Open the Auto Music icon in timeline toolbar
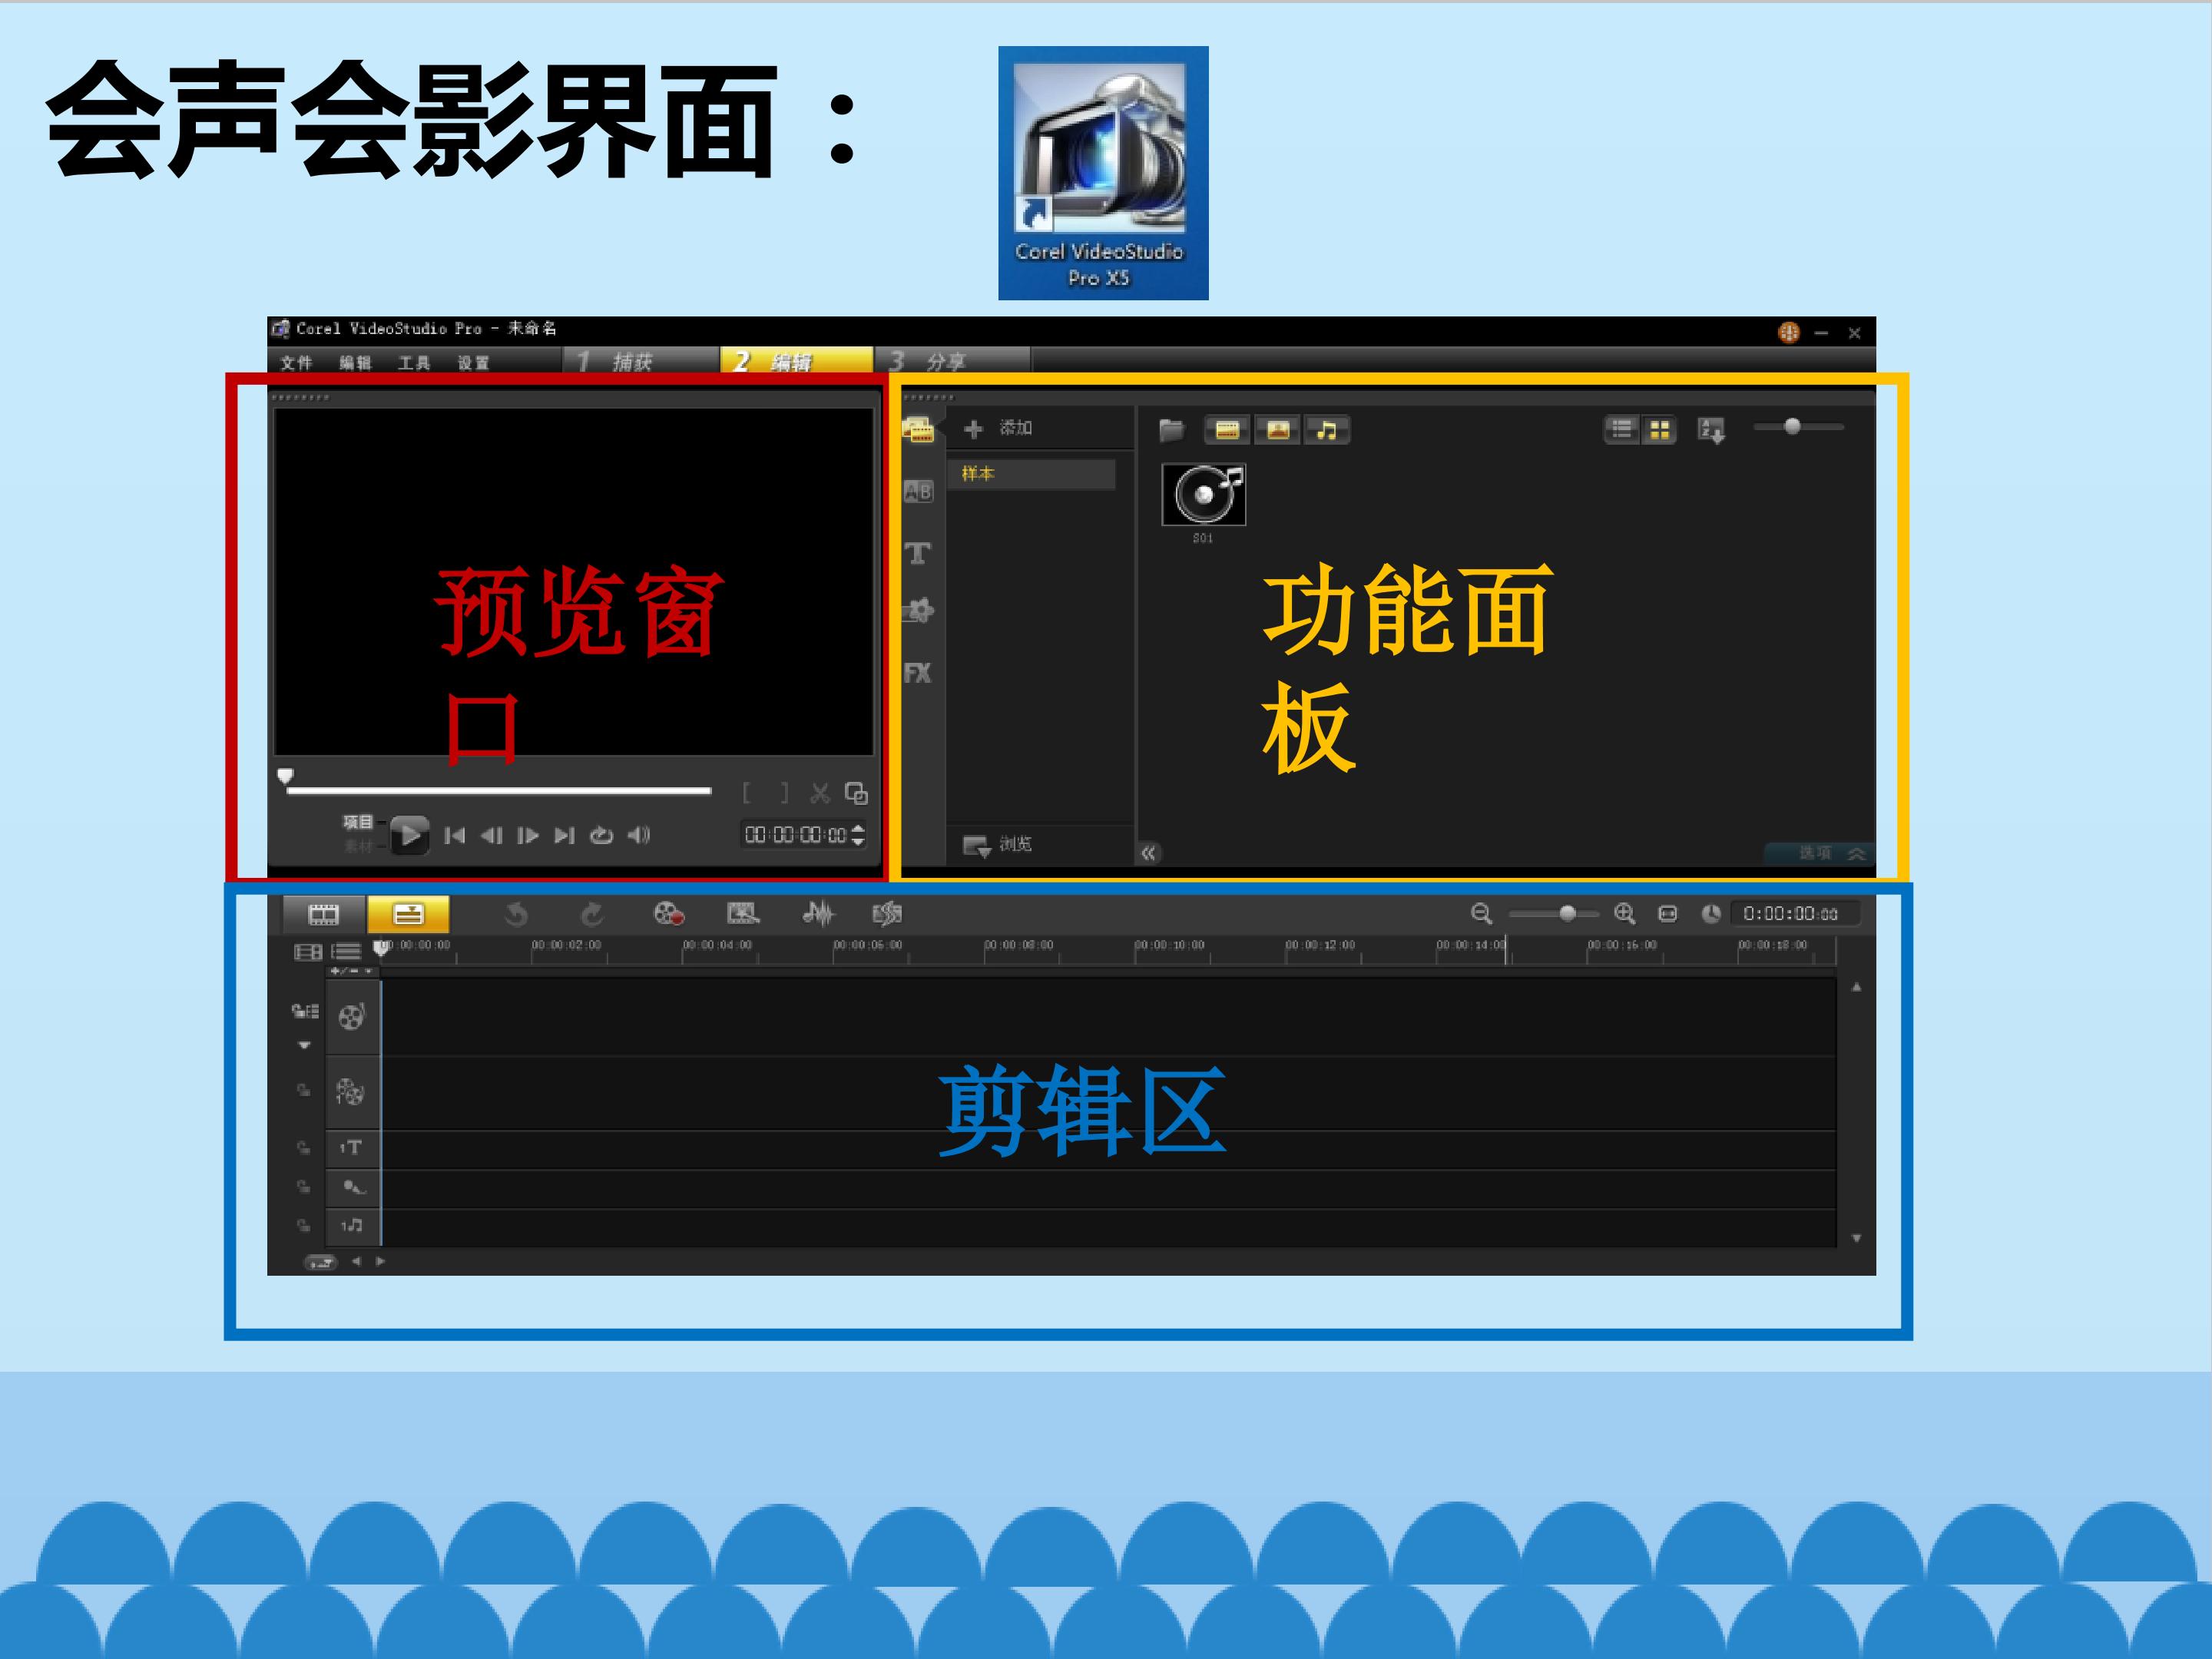 coord(887,913)
